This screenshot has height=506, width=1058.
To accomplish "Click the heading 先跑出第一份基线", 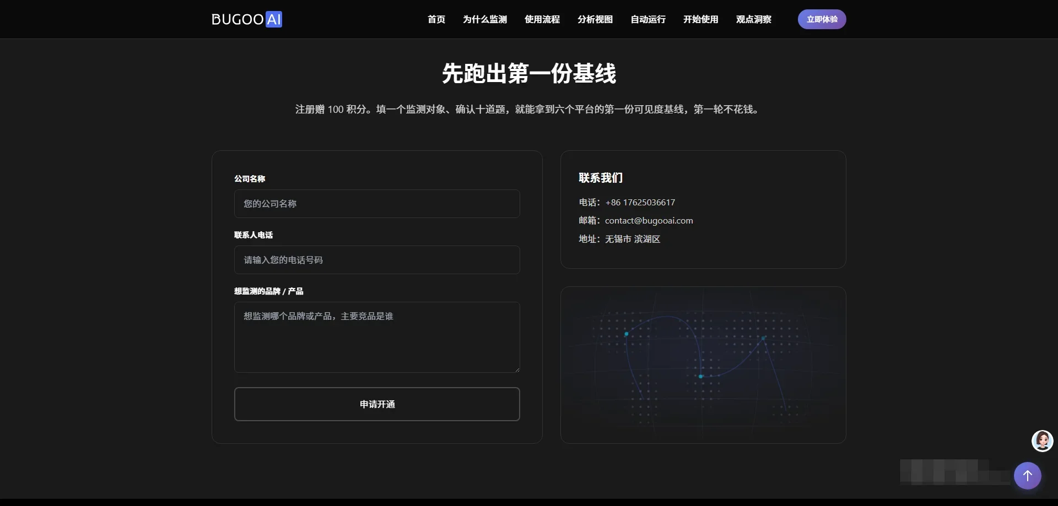I will [529, 73].
